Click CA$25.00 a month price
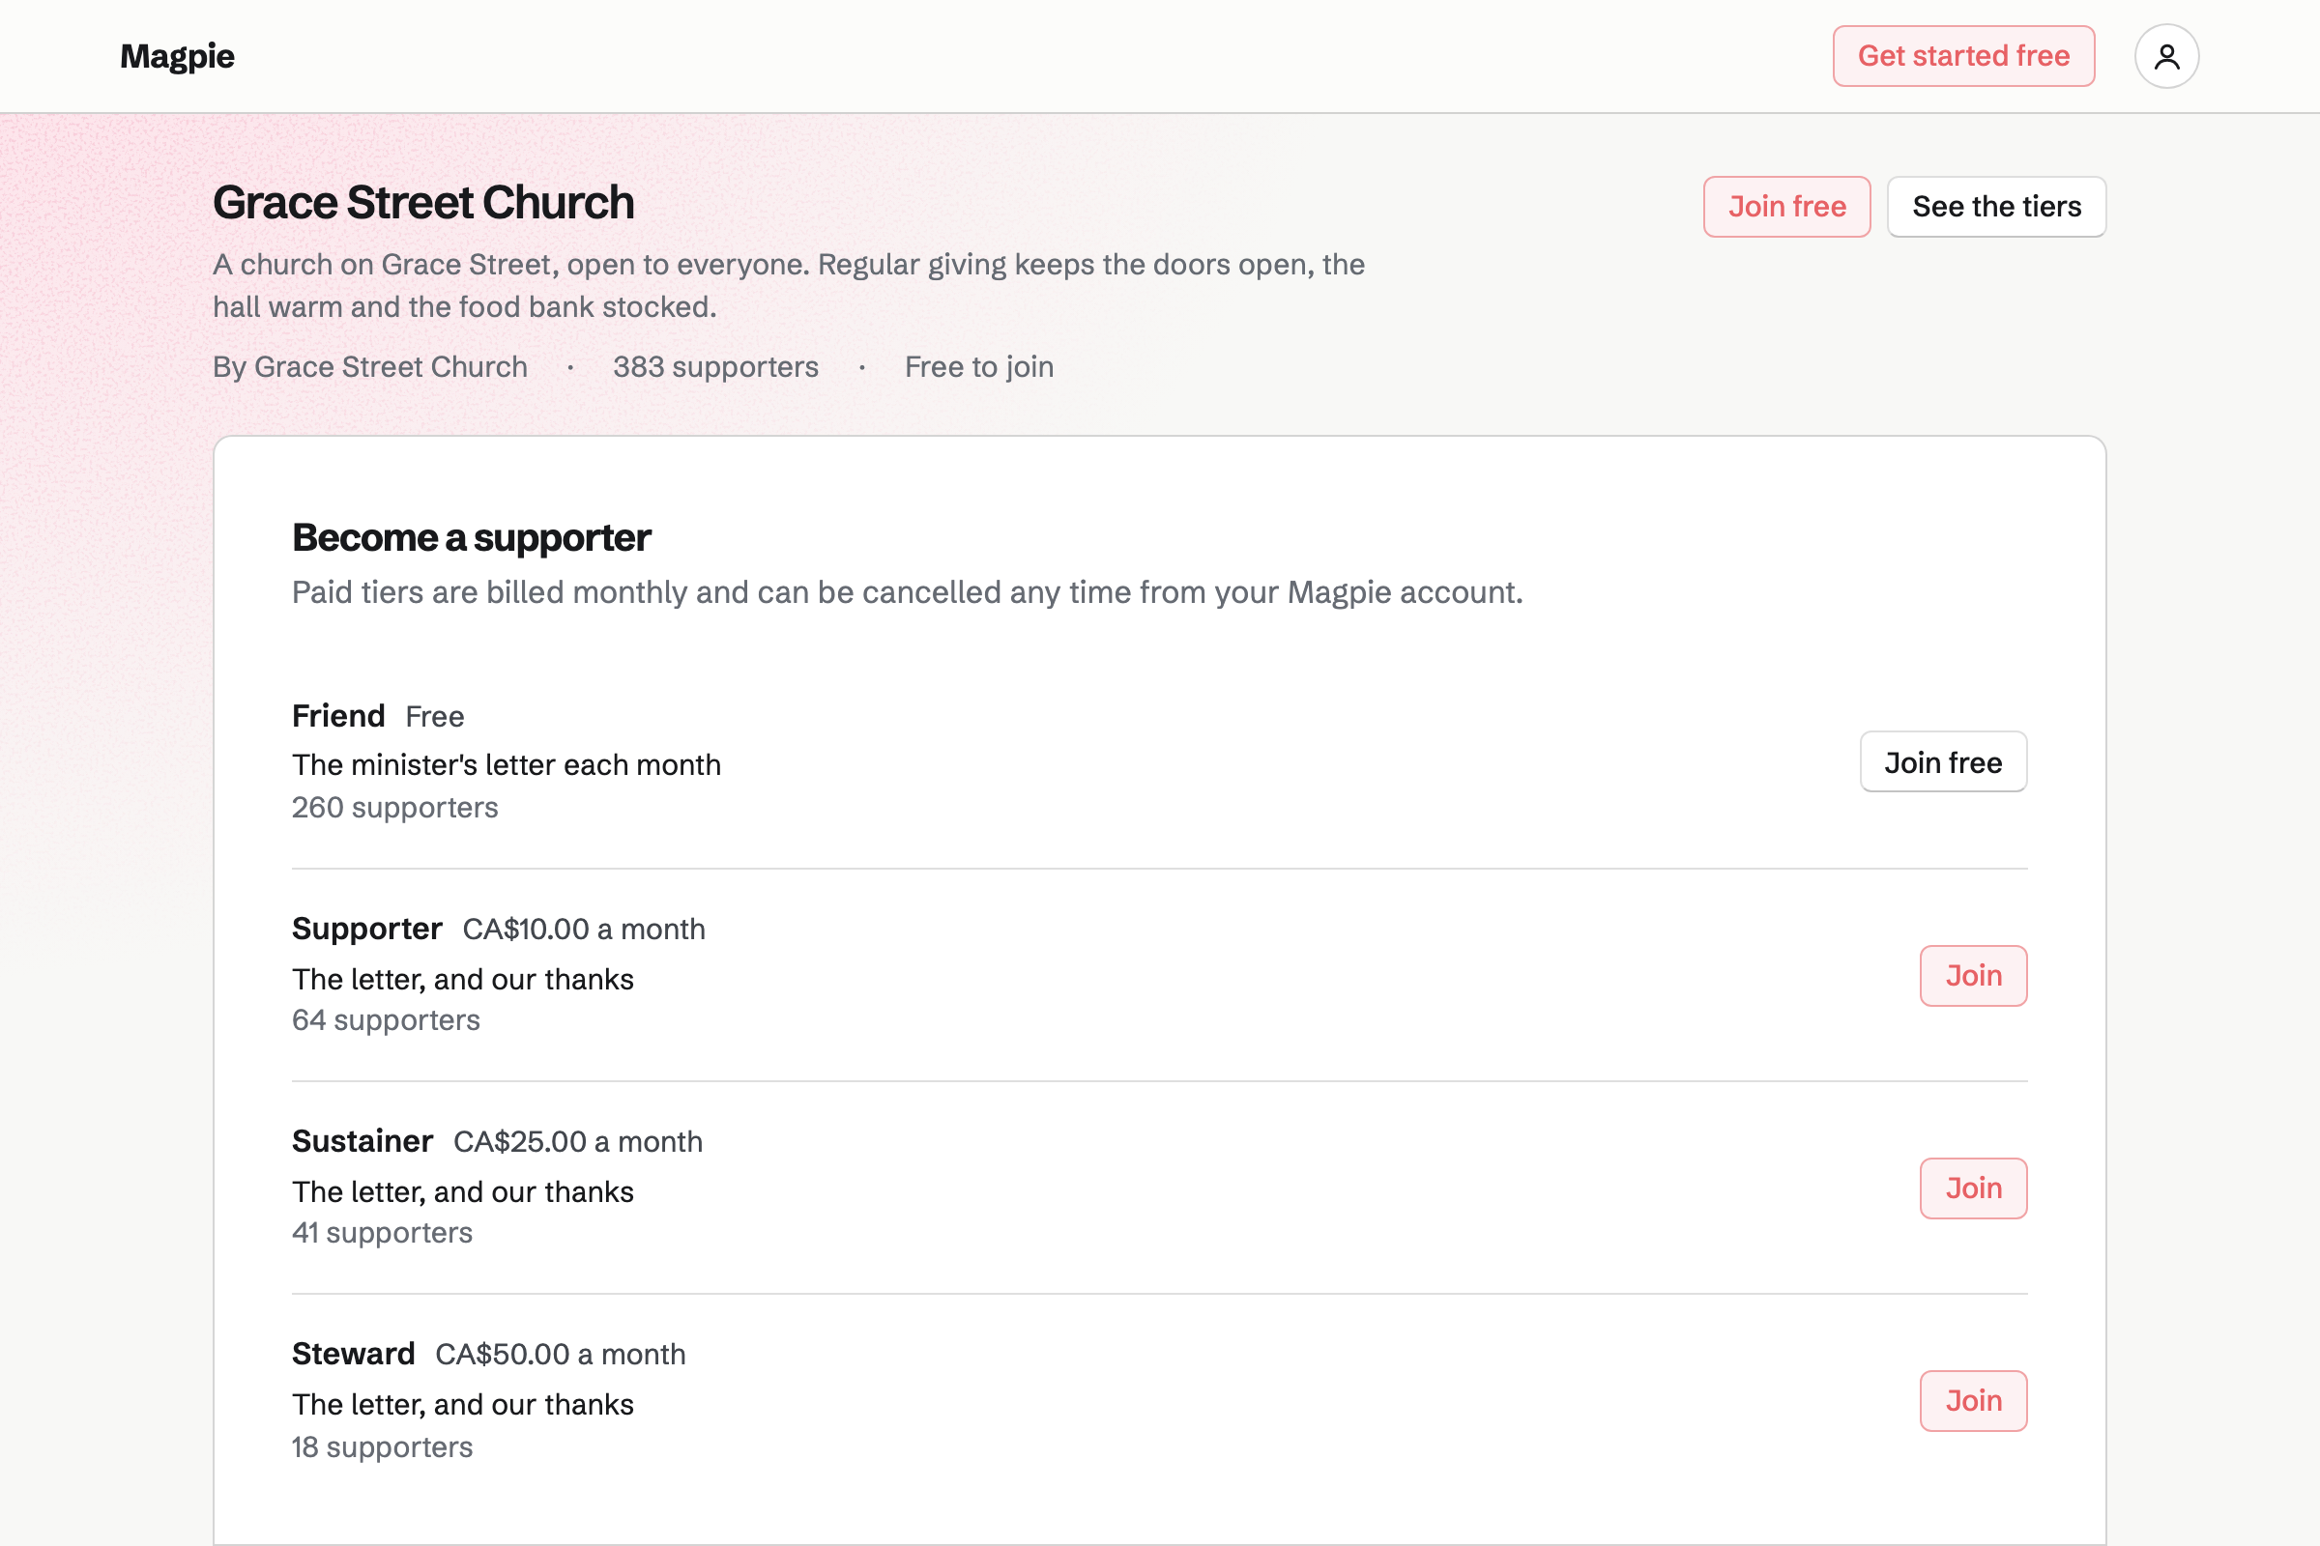The image size is (2320, 1546). (x=578, y=1142)
